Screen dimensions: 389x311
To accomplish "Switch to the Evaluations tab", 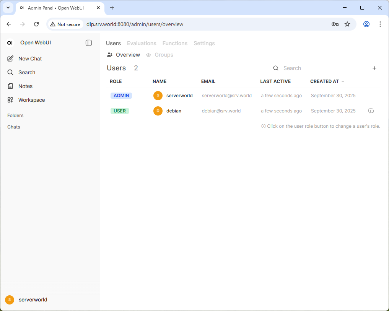I will click(142, 43).
